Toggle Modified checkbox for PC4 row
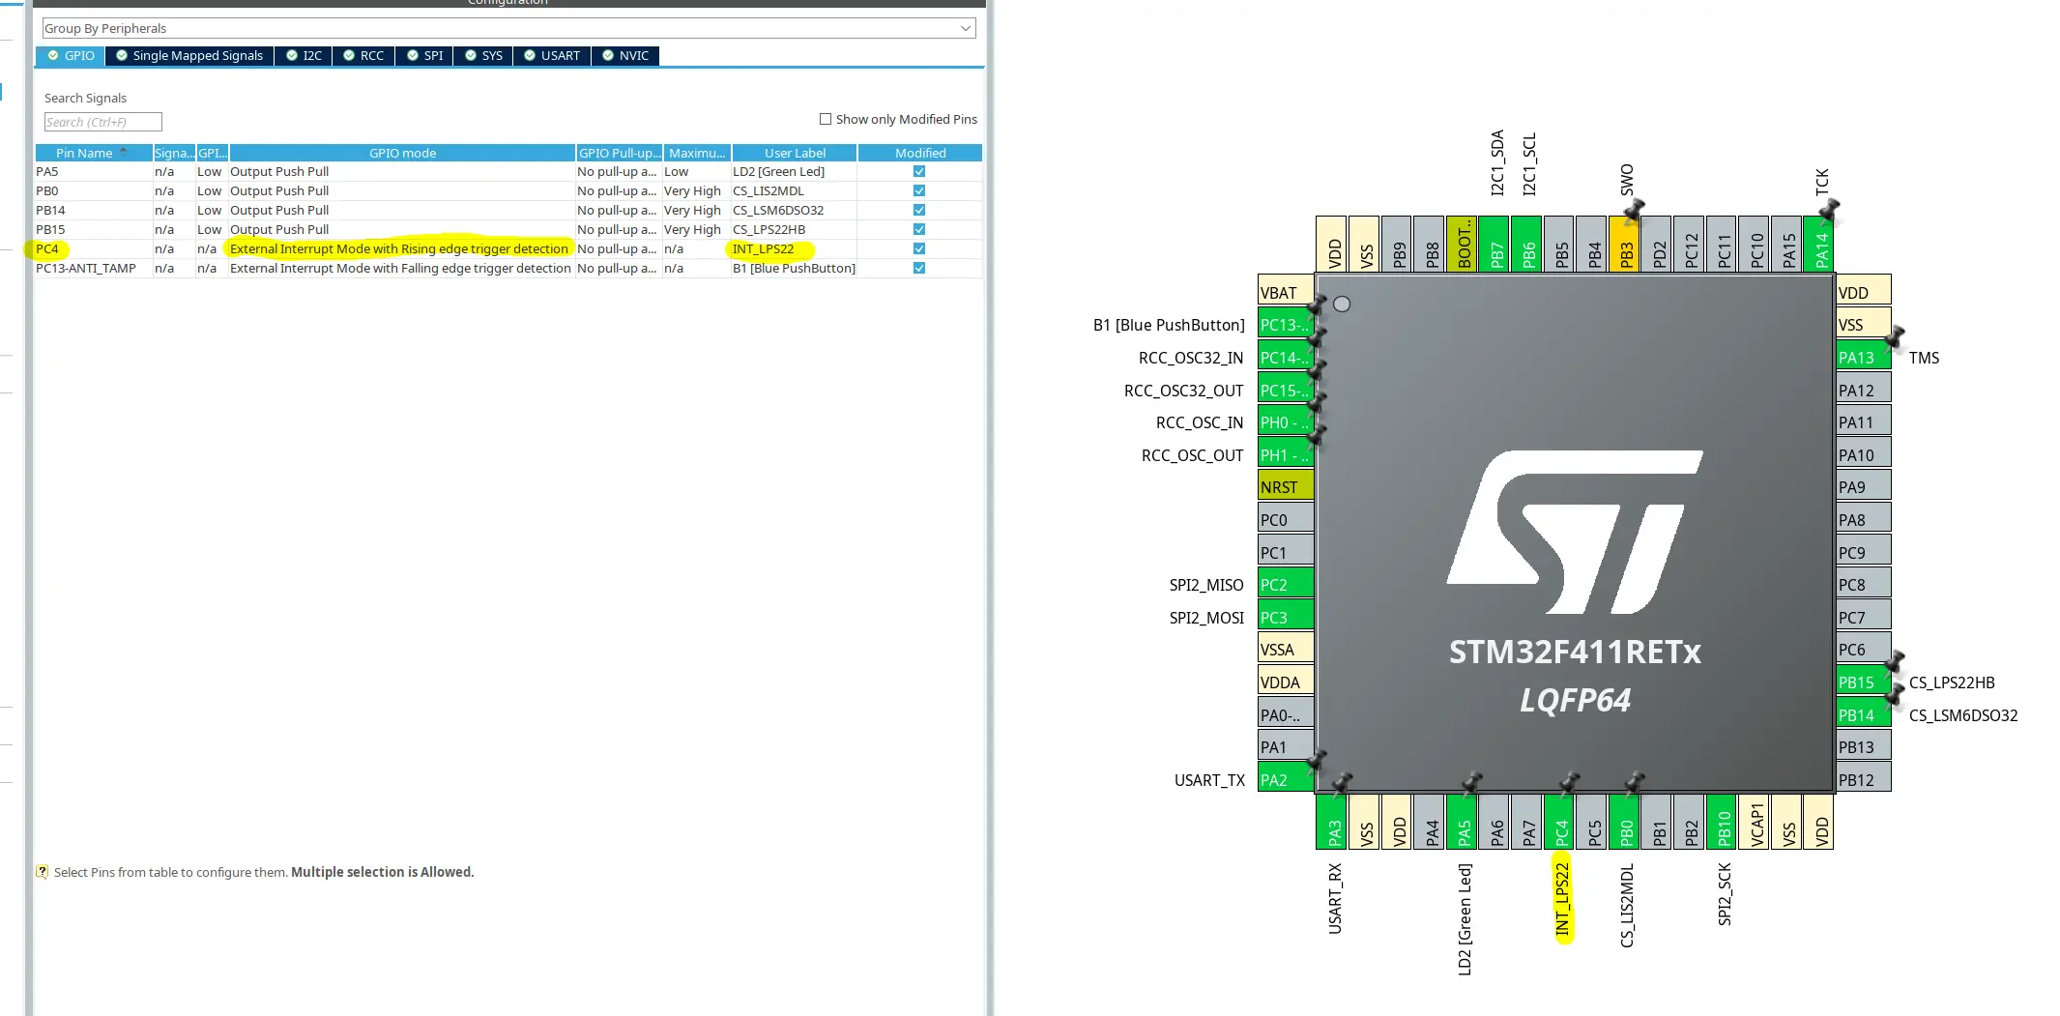 919,248
